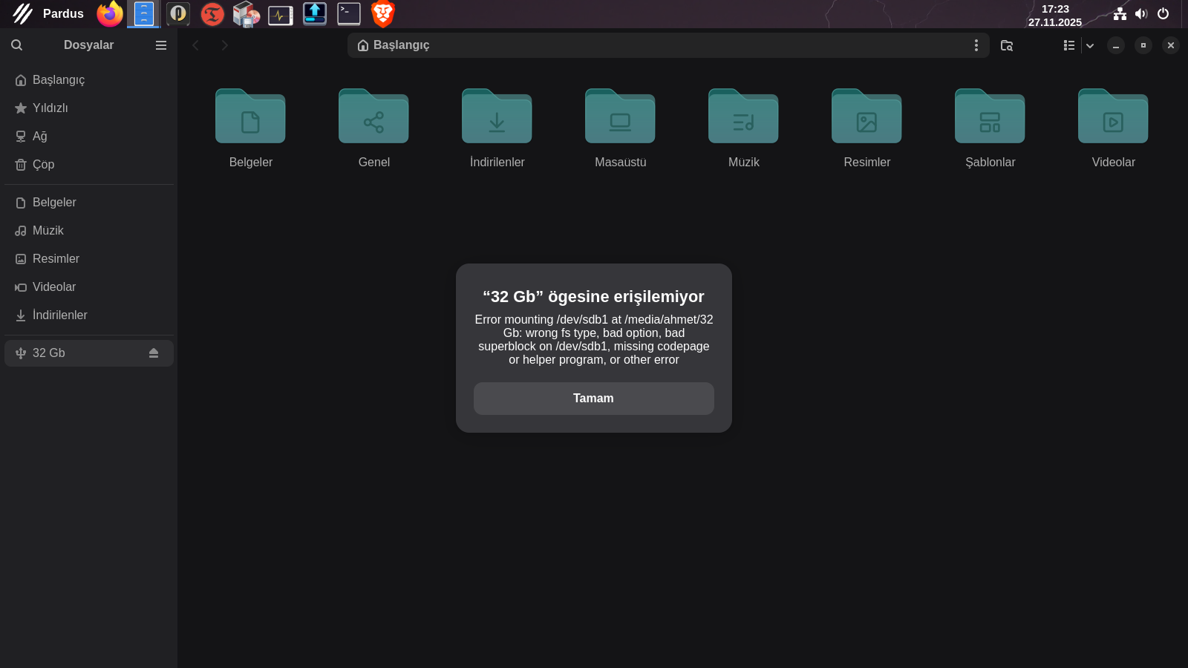Screen dimensions: 1188x668
Task: Expand the view options dropdown arrow
Action: [x=1090, y=45]
